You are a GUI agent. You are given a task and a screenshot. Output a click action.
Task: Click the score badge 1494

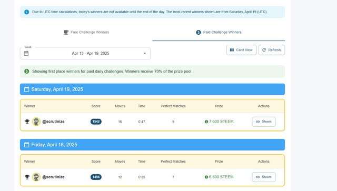(96, 177)
